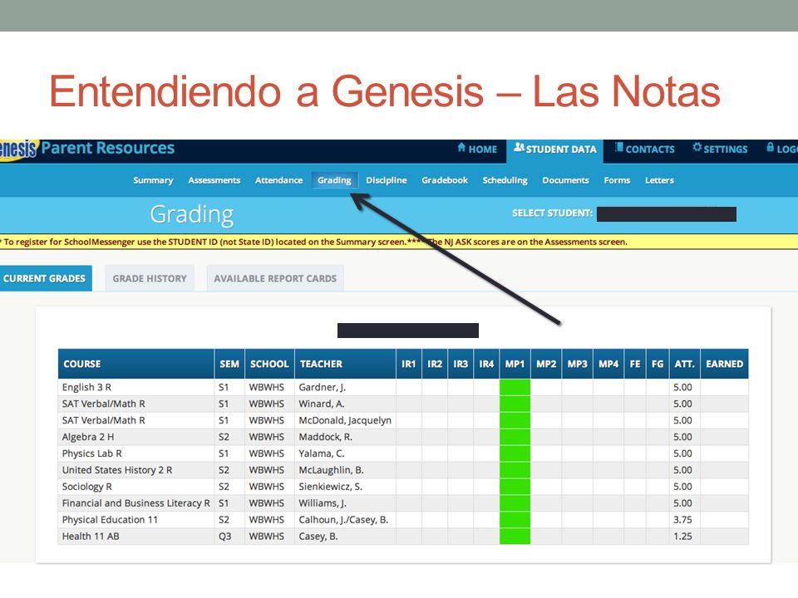Click the Genesis logo
This screenshot has height=598, width=798.
pos(18,149)
